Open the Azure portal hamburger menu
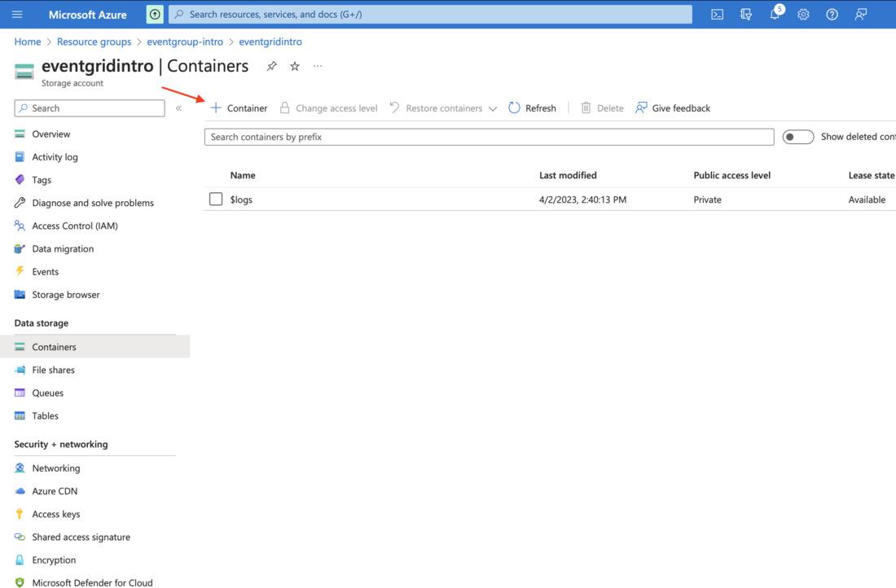896x588 pixels. (17, 15)
